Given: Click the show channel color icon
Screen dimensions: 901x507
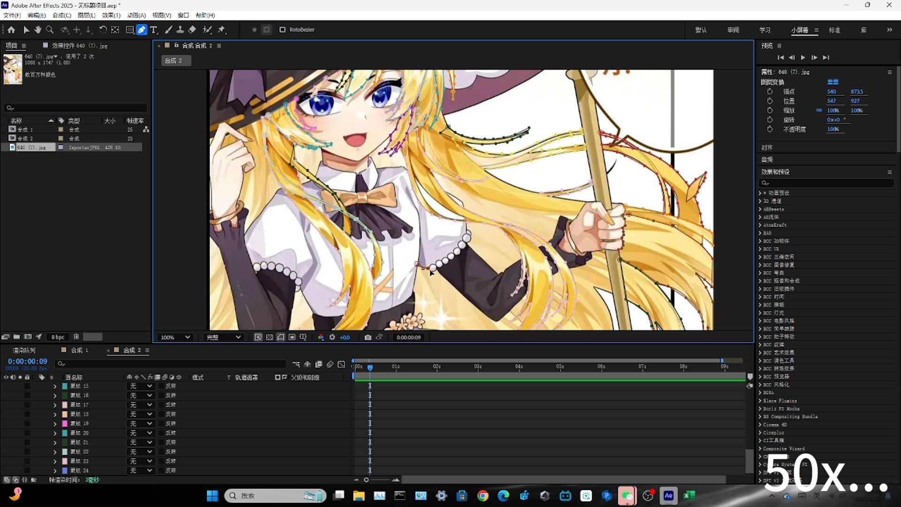Looking at the screenshot, I should coord(321,337).
